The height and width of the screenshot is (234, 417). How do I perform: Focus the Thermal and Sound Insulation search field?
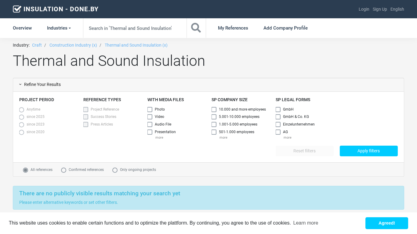tap(135, 28)
